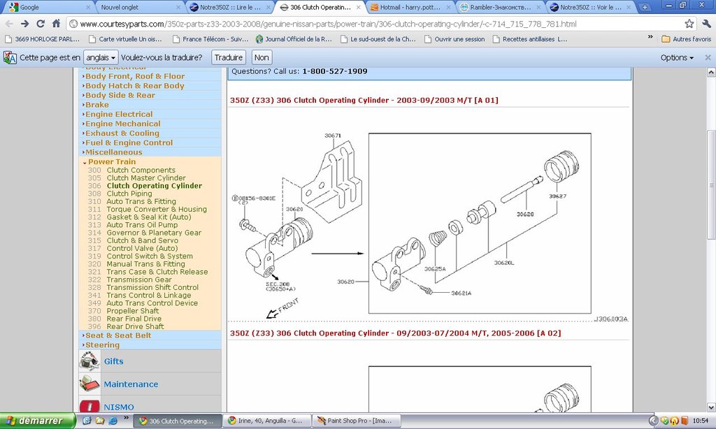The height and width of the screenshot is (429, 716).
Task: Switch to the Hotmail tab
Action: tap(409, 7)
